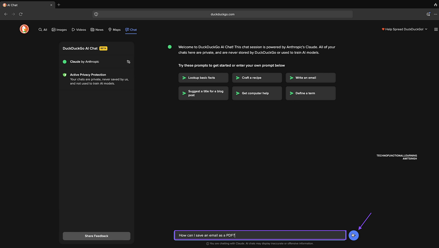Screen dimensions: 439x248
Task: Open the model settings sliders icon
Action: point(128,62)
